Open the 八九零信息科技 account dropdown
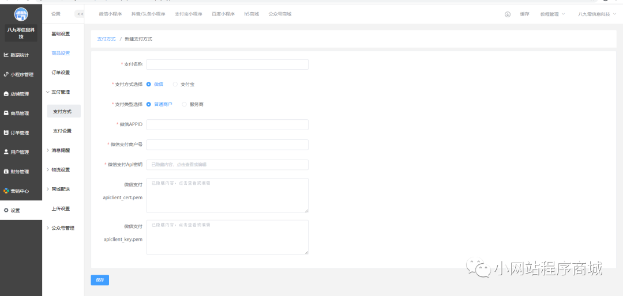The image size is (623, 296). point(597,14)
